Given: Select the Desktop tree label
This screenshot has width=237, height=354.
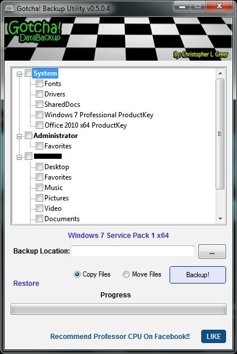Looking at the screenshot, I should coord(57,167).
